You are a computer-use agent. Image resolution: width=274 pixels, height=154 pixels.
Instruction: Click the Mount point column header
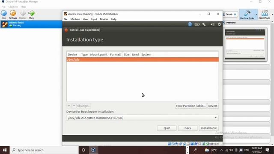click(99, 54)
